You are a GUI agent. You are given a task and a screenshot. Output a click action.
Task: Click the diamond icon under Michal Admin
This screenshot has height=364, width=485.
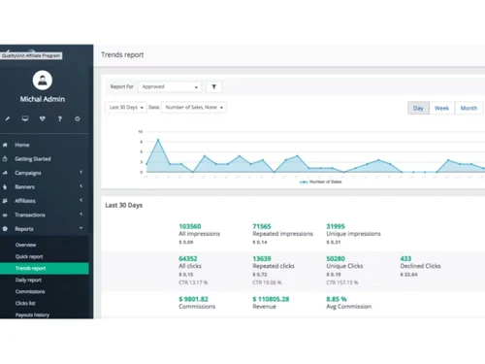coord(43,118)
